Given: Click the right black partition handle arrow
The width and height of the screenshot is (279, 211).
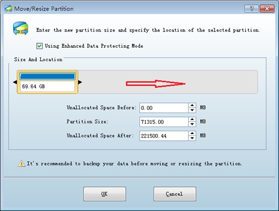Looking at the screenshot, I should [x=80, y=82].
